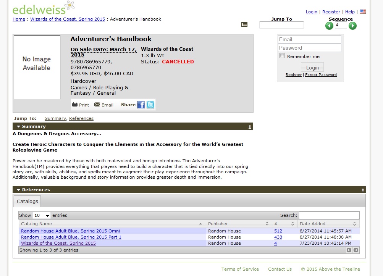Viewport: 383px width, 276px height.
Task: Click Register link below login button
Action: pyautogui.click(x=294, y=75)
